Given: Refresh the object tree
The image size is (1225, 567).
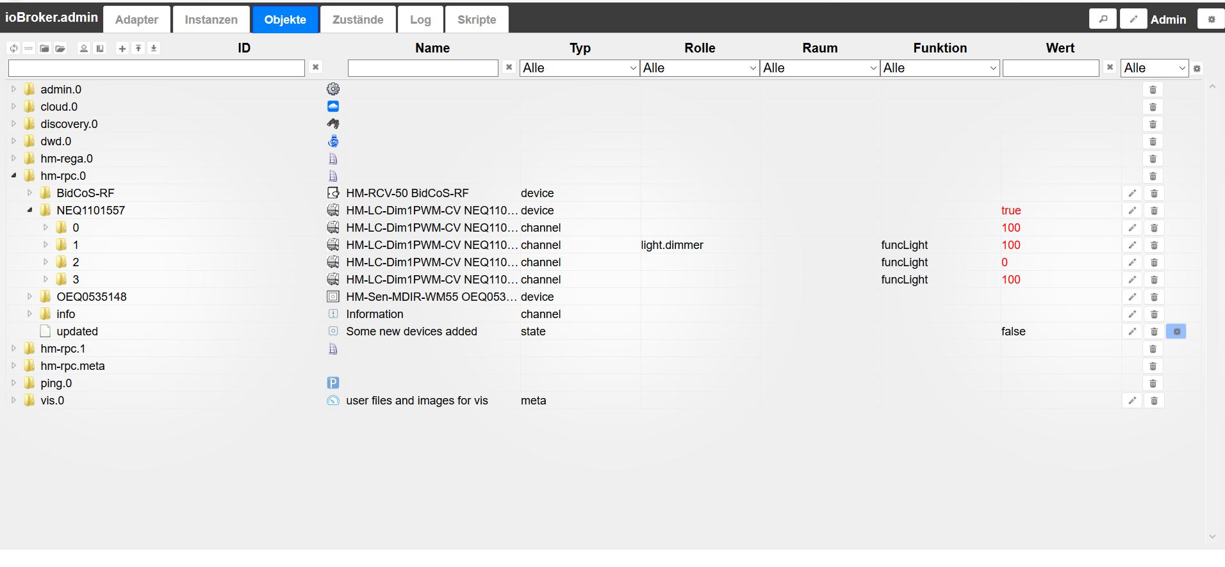Looking at the screenshot, I should (x=13, y=48).
